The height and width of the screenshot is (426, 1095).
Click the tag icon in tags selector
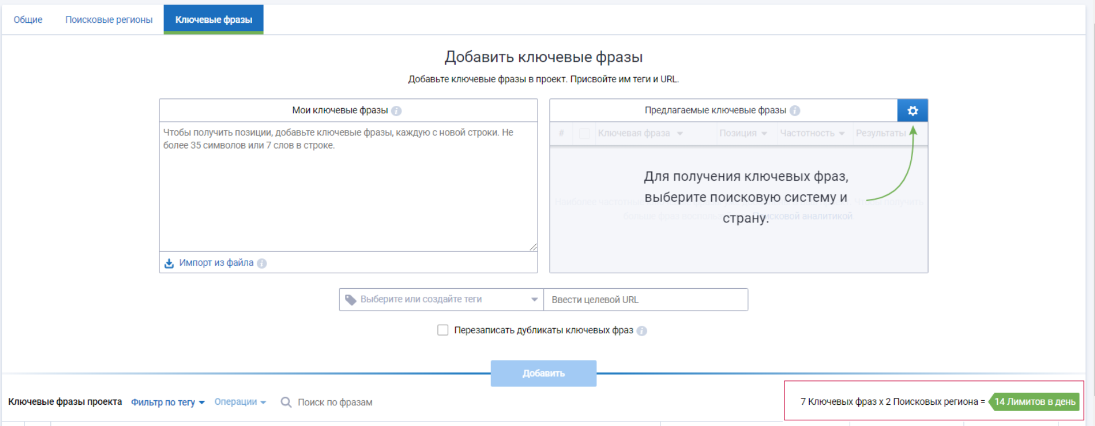tap(351, 300)
